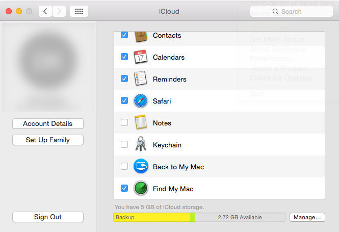Click the Notes notepad icon

pyautogui.click(x=141, y=122)
